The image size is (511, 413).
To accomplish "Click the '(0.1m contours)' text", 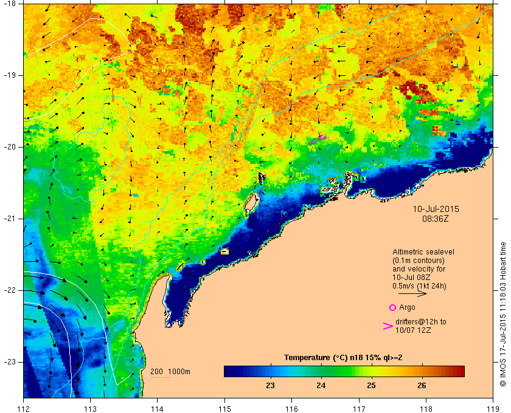I will tap(419, 261).
